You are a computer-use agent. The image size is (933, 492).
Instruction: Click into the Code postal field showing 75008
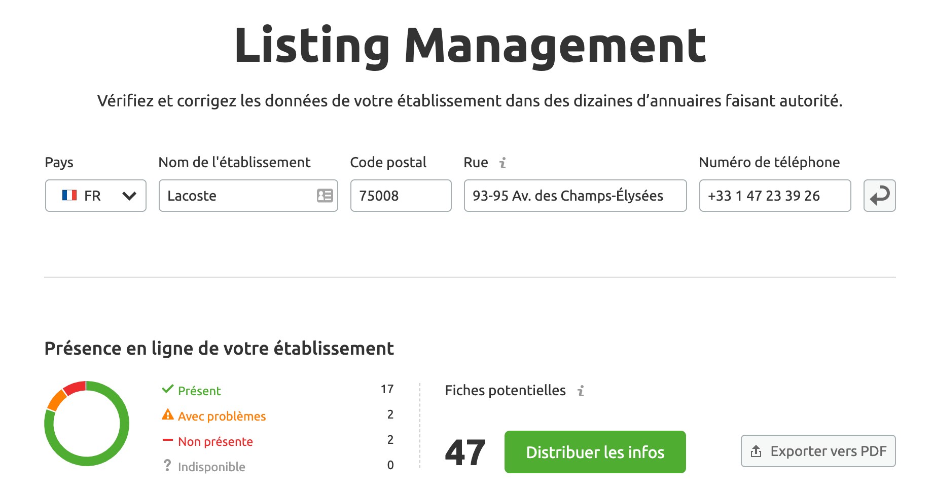[401, 196]
